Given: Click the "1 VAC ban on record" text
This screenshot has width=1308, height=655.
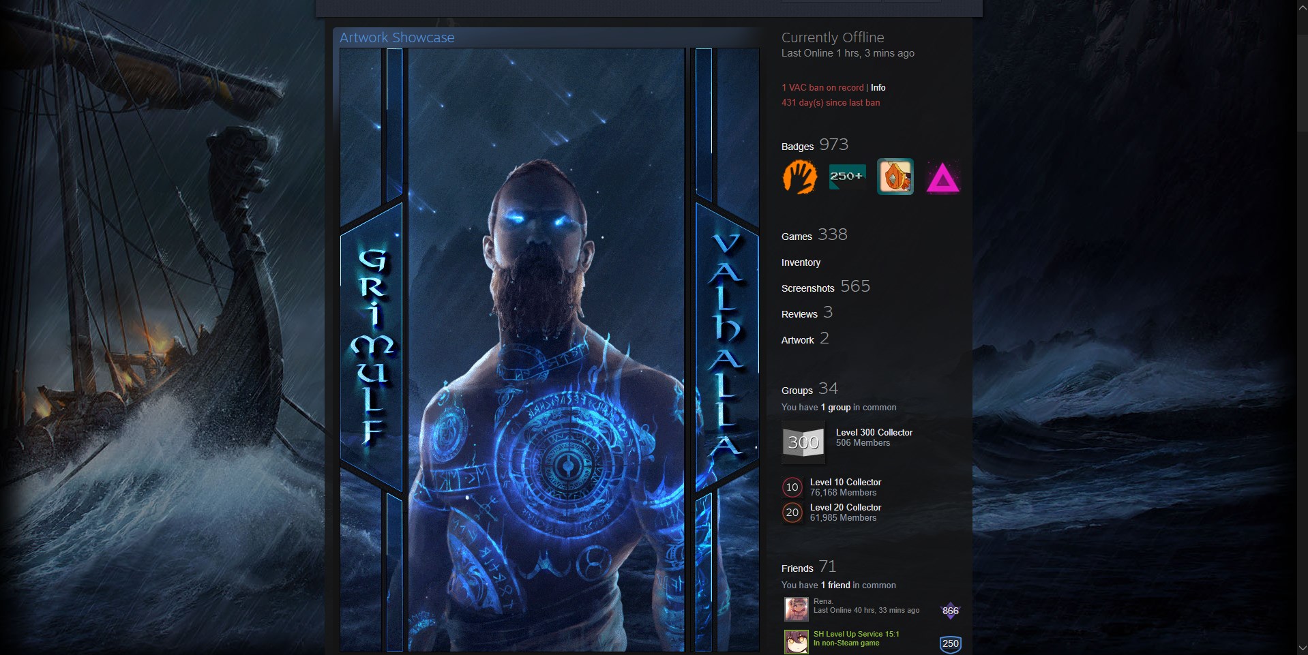Looking at the screenshot, I should coord(822,87).
